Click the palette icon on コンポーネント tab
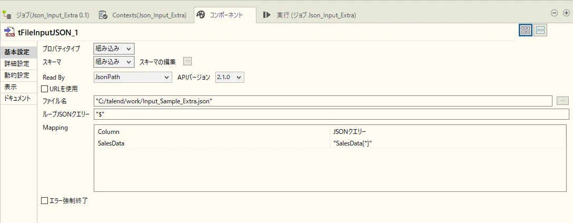 (x=201, y=15)
